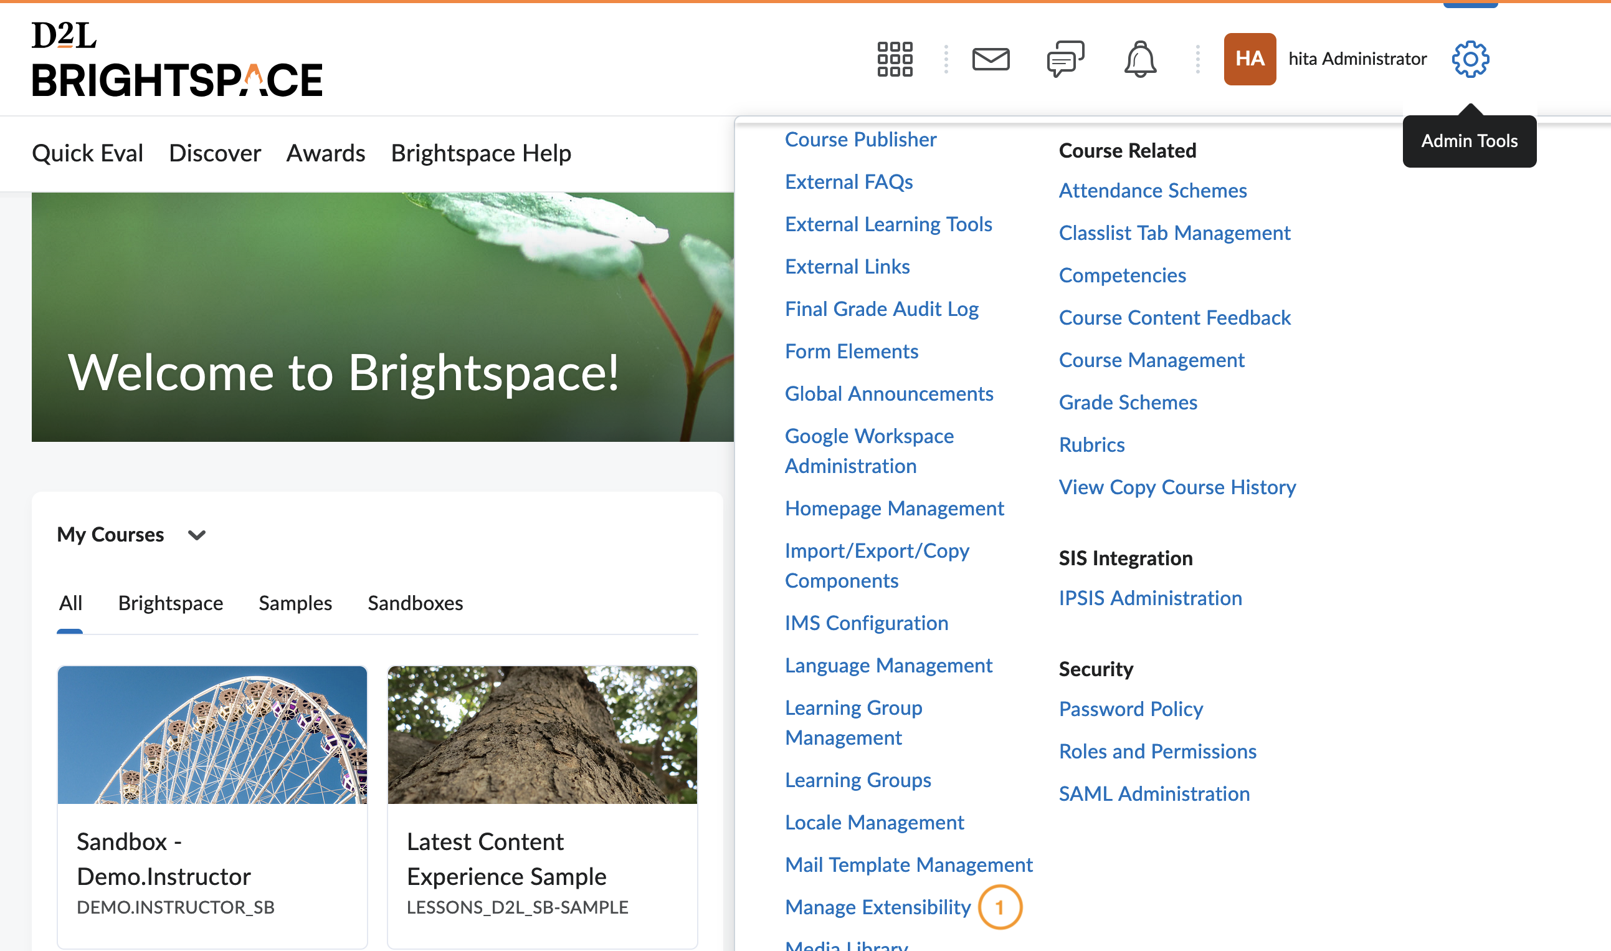Open the course selector grid icon
Screen dimensions: 1611x951
pos(894,59)
